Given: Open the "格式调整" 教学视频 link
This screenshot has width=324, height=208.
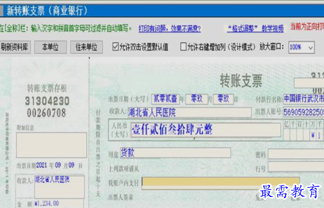Looking at the screenshot, I should pos(256,28).
